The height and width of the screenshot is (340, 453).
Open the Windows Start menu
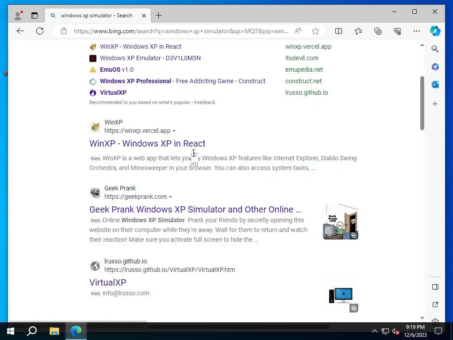tap(11, 331)
